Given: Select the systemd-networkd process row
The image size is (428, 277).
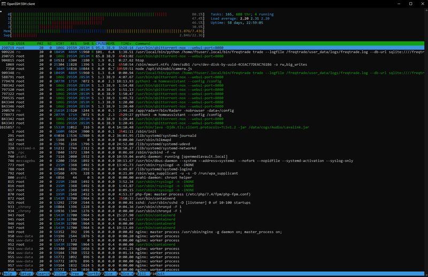Looking at the screenshot, I should coord(212,148).
